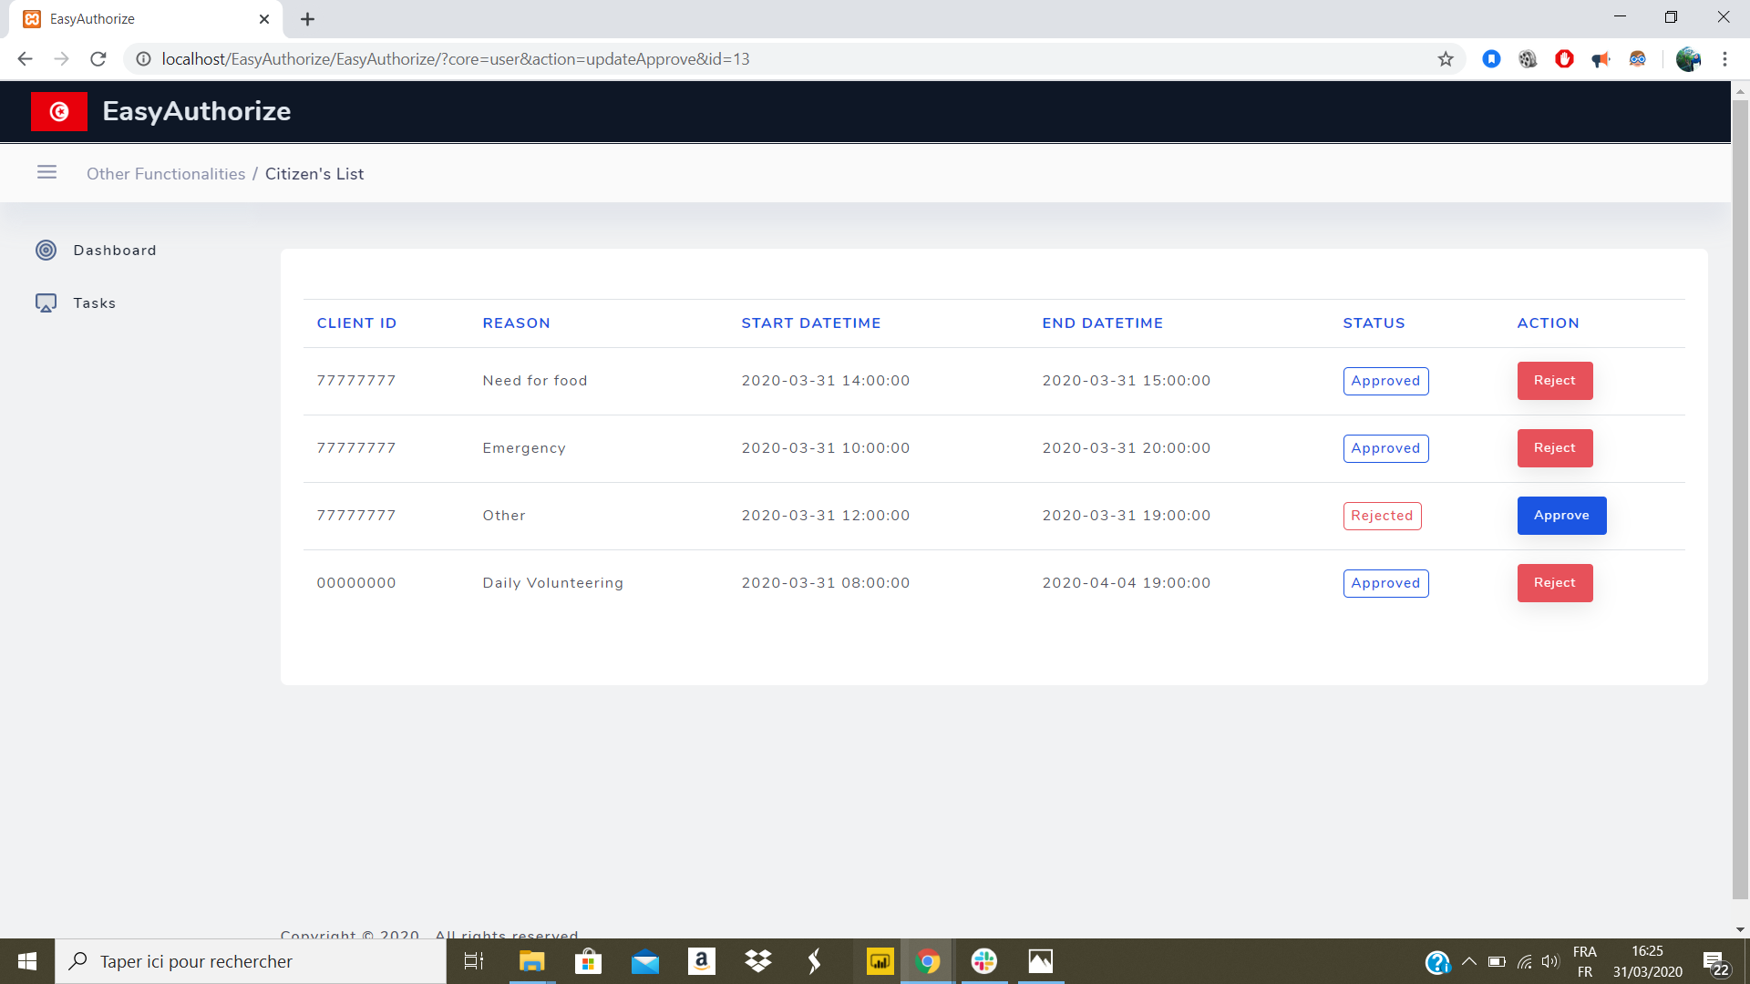Reload the page with refresh icon
The width and height of the screenshot is (1750, 984).
[98, 59]
